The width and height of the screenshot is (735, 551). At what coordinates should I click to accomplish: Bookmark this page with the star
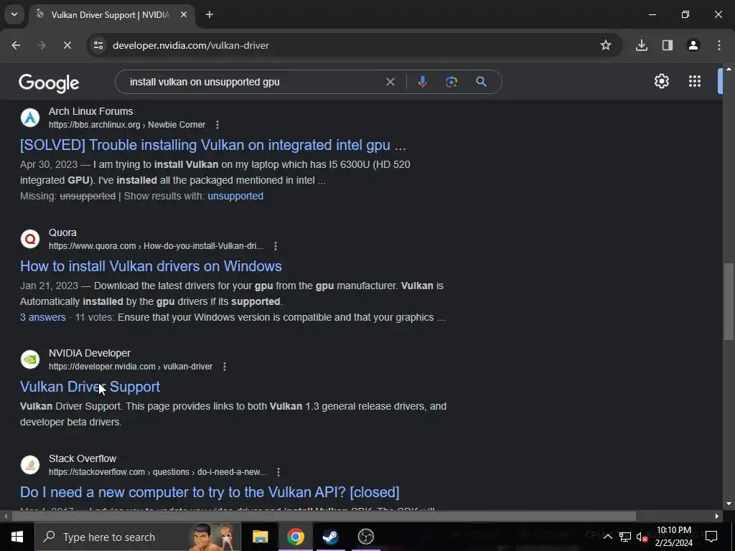click(606, 45)
